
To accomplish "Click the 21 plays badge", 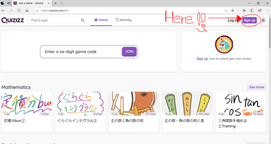I will (x=98, y=114).
